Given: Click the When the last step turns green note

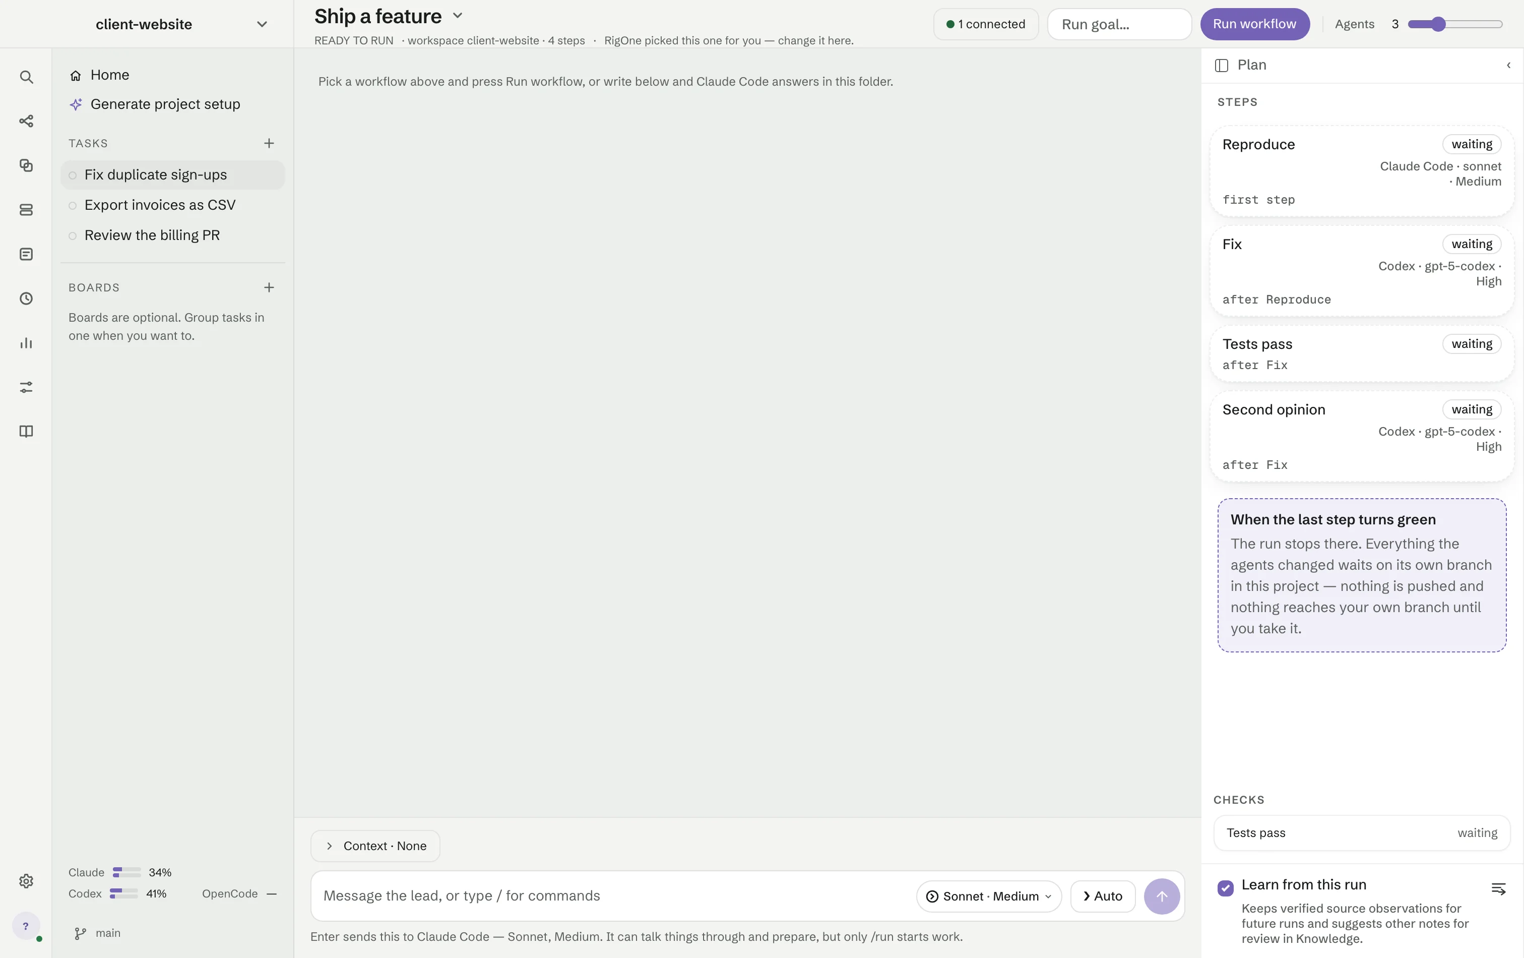Looking at the screenshot, I should click(x=1361, y=575).
